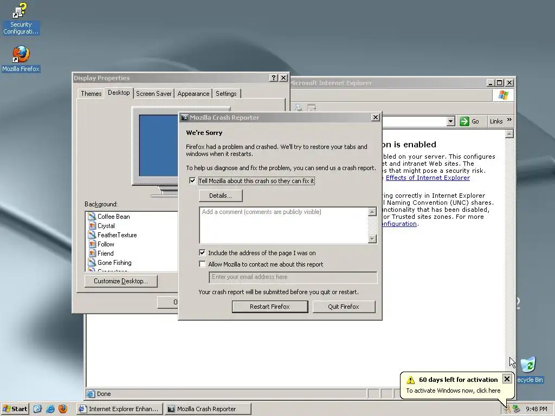
Task: Switch to the Themes tab
Action: (x=91, y=93)
